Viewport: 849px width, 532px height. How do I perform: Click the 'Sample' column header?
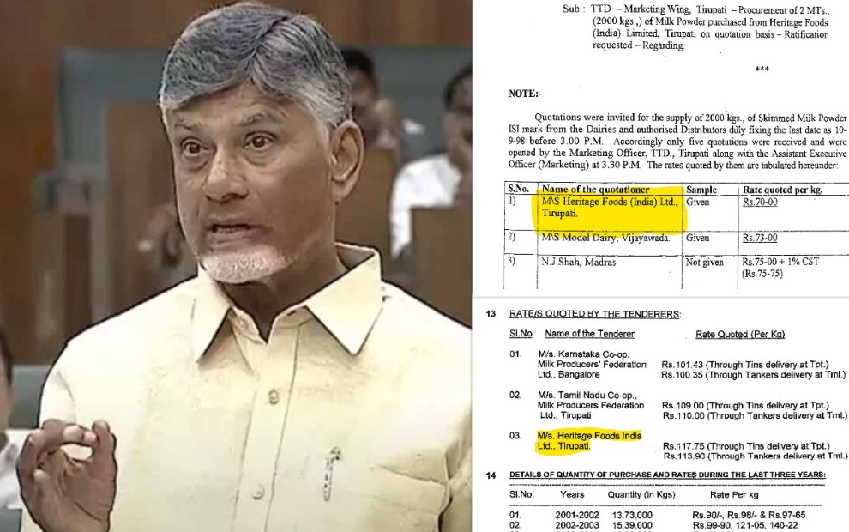pos(701,190)
